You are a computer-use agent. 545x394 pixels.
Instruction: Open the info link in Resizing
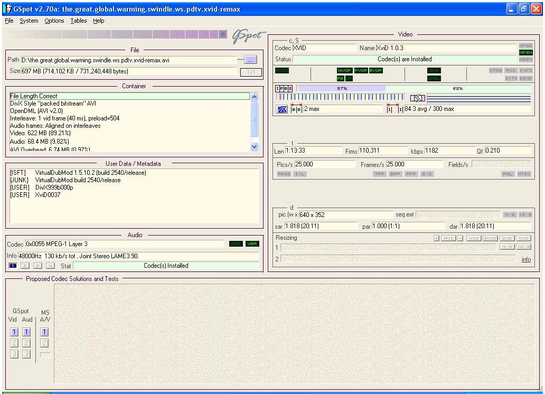[526, 259]
